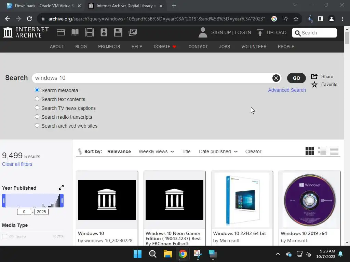Open Chrome tab search chevron

coord(295,5)
